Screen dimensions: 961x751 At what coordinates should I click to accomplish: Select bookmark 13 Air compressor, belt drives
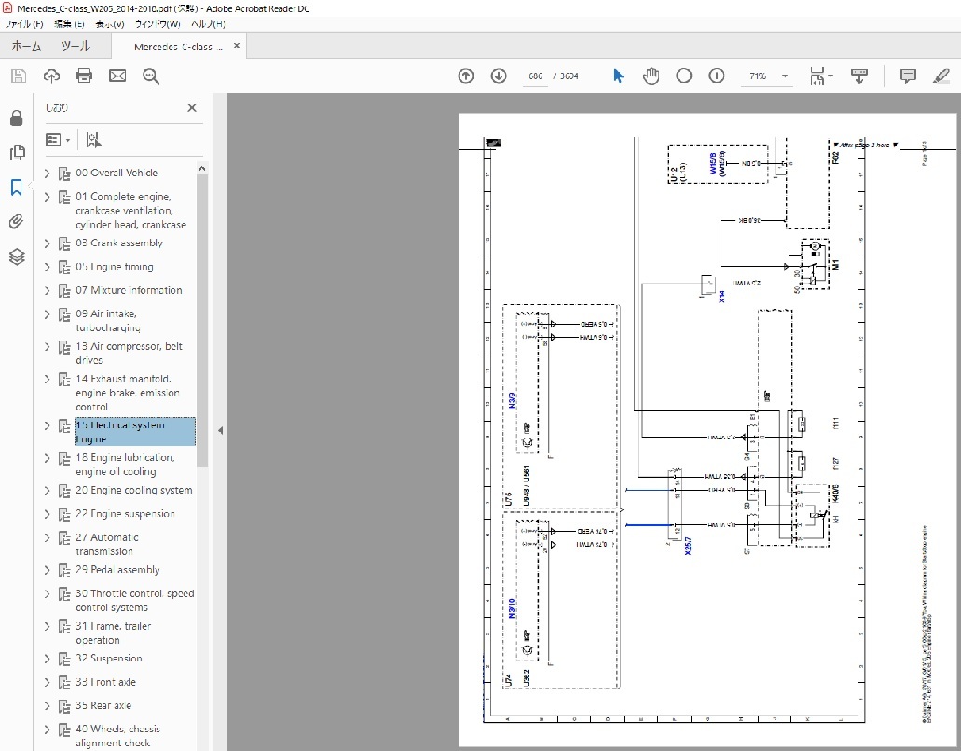pos(129,354)
